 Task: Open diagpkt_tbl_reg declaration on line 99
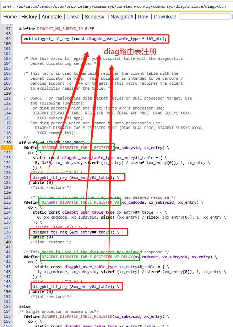pos(52,39)
